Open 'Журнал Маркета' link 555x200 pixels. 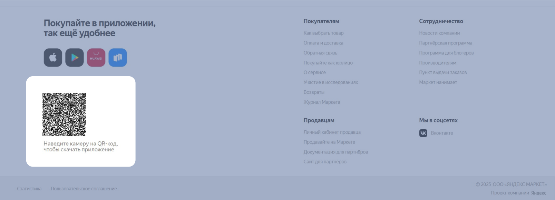(x=322, y=102)
